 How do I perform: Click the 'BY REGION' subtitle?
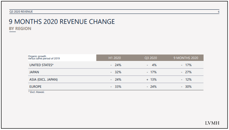click(20, 28)
